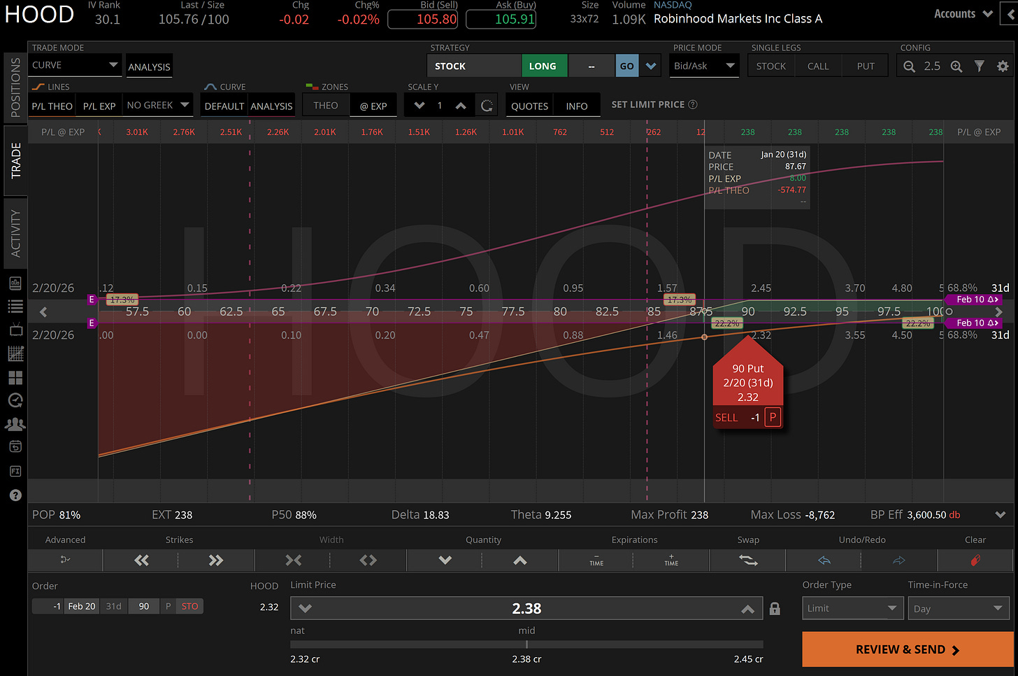Open the chart filter funnel

[980, 66]
